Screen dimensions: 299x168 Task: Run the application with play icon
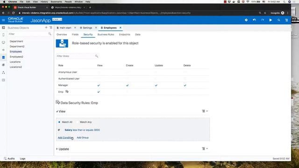coord(271,20)
